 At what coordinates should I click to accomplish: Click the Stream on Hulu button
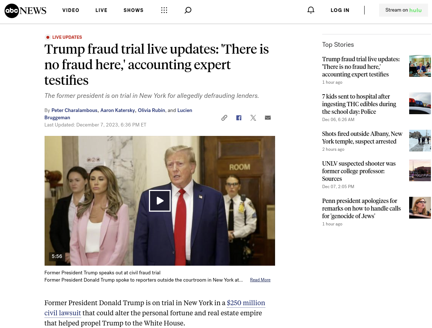pos(403,10)
